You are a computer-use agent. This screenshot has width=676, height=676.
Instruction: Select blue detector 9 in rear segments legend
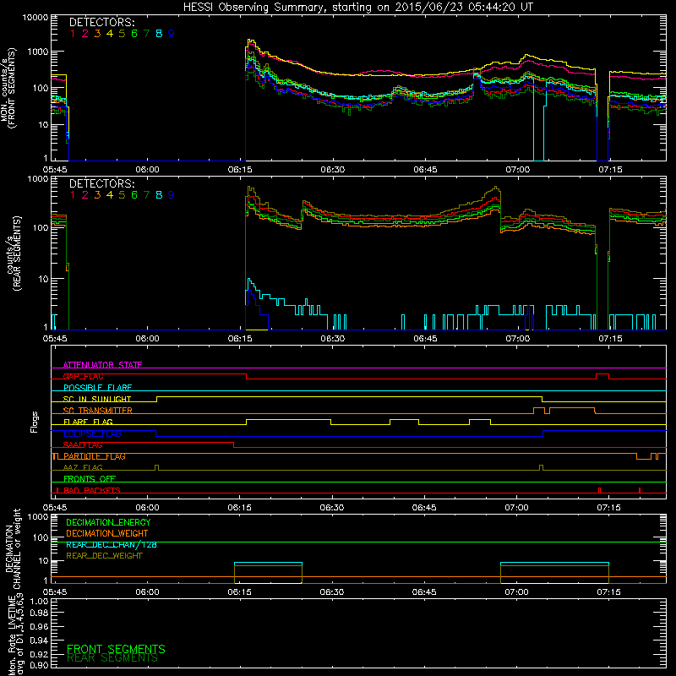172,195
